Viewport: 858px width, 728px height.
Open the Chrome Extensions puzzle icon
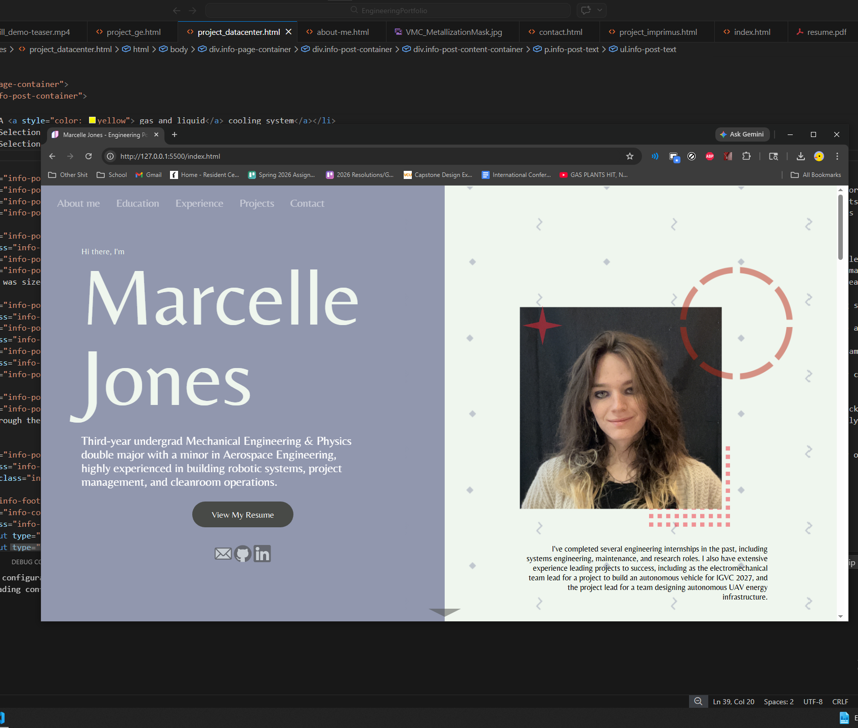pos(746,156)
